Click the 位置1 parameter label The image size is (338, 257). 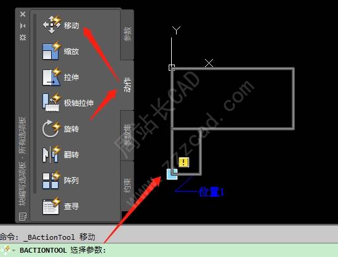coord(211,192)
